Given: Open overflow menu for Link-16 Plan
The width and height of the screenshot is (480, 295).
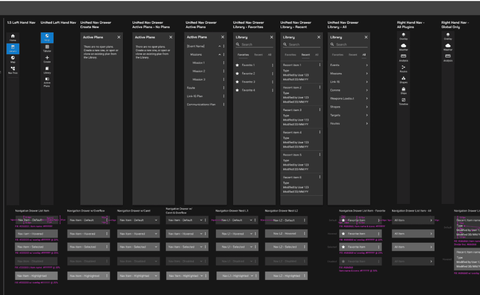Looking at the screenshot, I should click(224, 96).
